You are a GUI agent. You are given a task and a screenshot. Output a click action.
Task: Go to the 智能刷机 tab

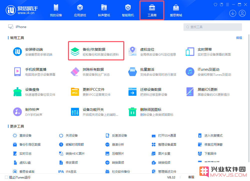coord(128,10)
